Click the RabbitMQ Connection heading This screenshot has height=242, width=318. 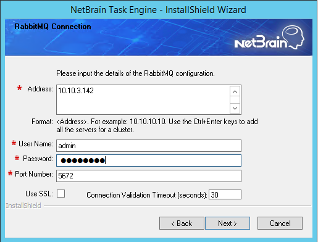(x=52, y=27)
